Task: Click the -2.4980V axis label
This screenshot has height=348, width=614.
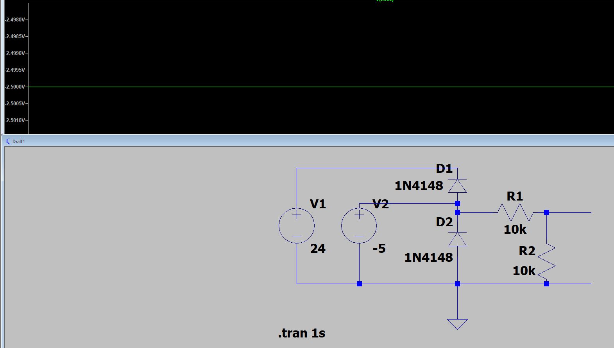Action: pos(15,20)
